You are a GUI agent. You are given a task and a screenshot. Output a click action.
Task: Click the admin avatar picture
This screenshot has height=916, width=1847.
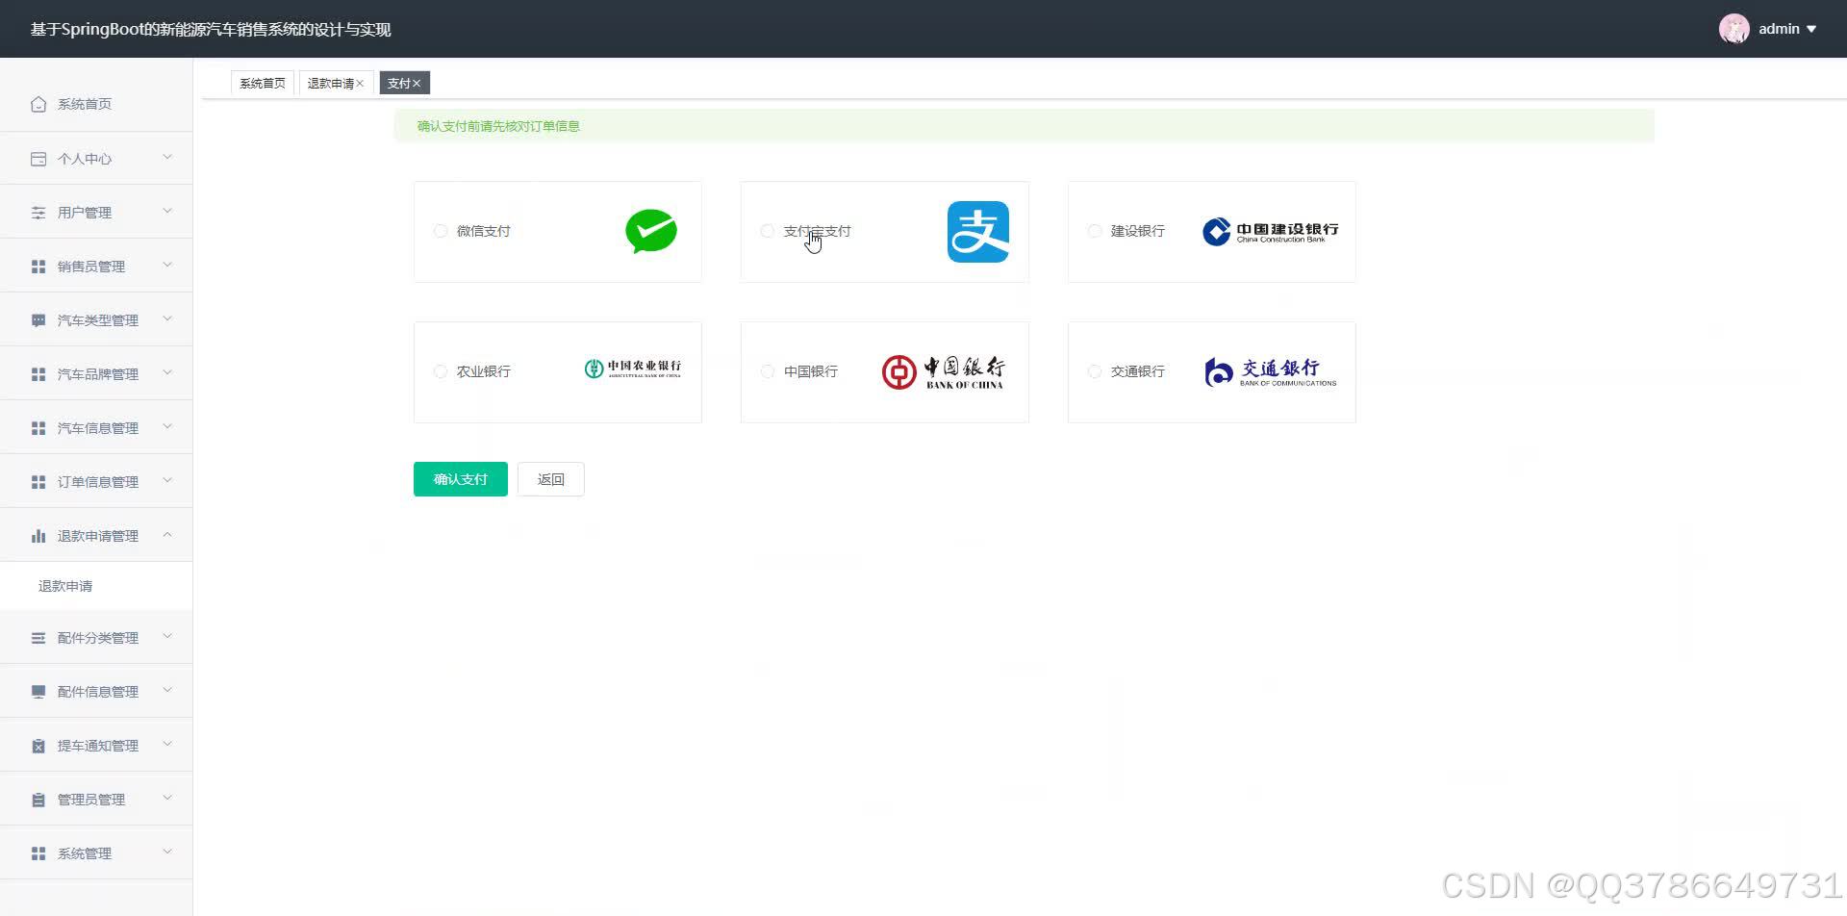tap(1734, 29)
